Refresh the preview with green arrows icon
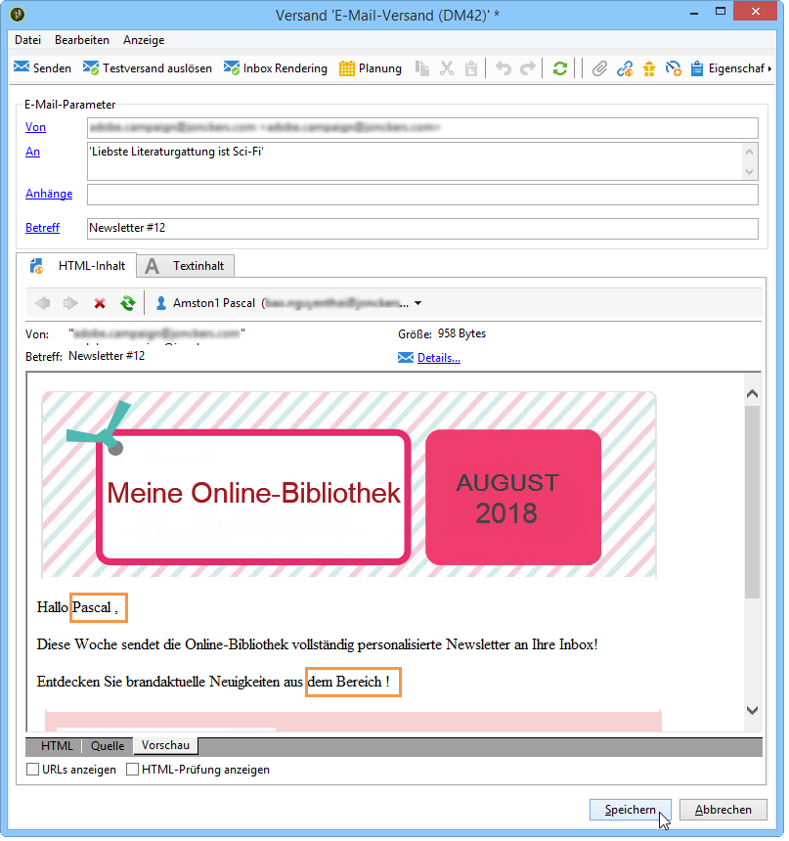 pyautogui.click(x=128, y=304)
